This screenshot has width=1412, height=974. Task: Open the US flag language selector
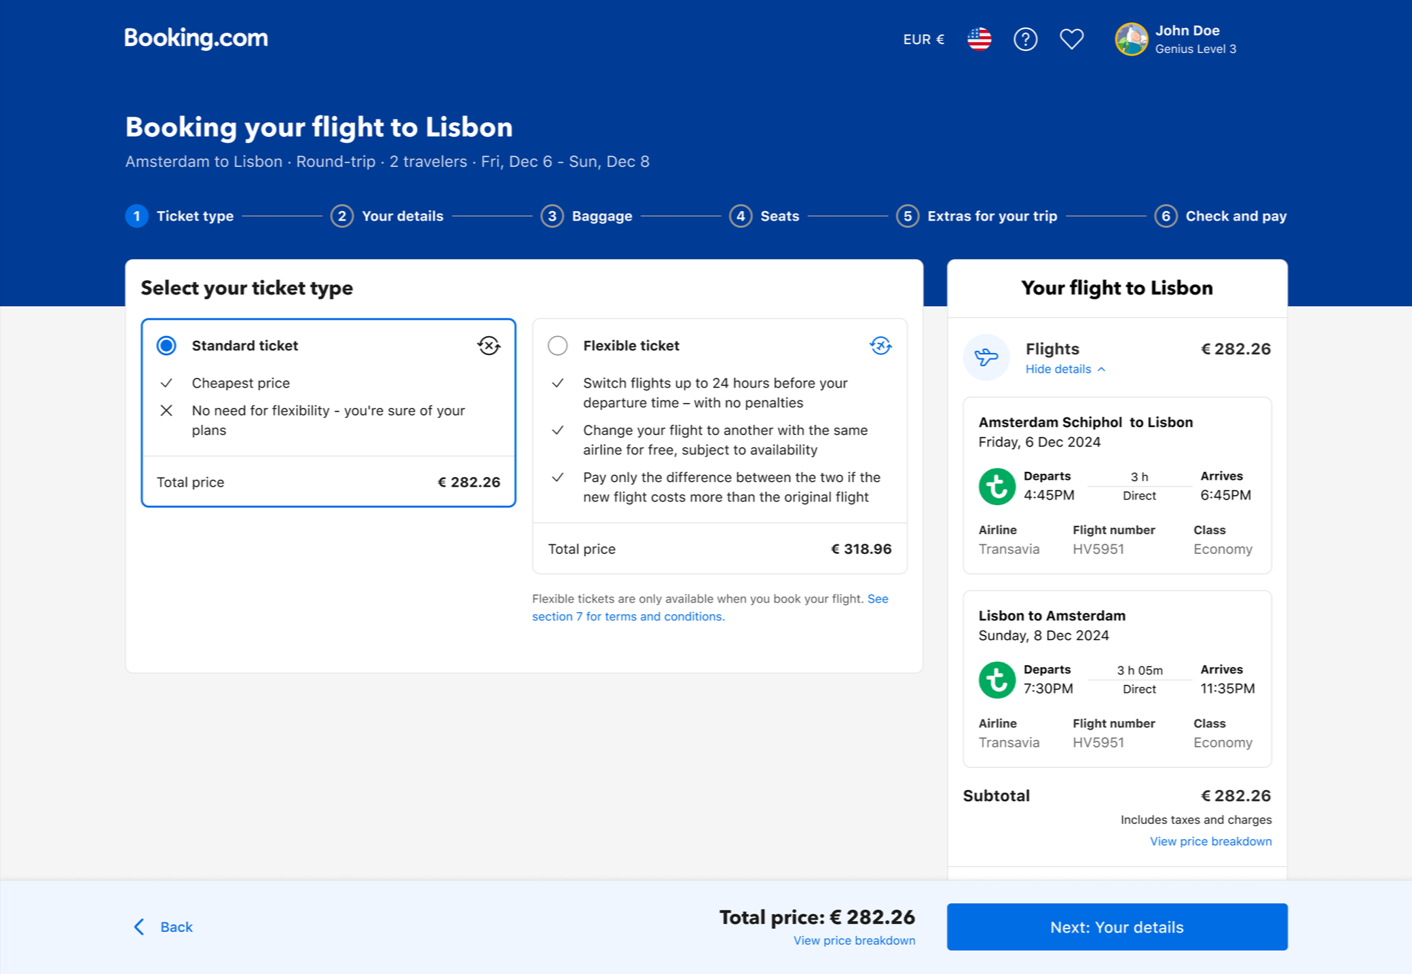pyautogui.click(x=979, y=39)
